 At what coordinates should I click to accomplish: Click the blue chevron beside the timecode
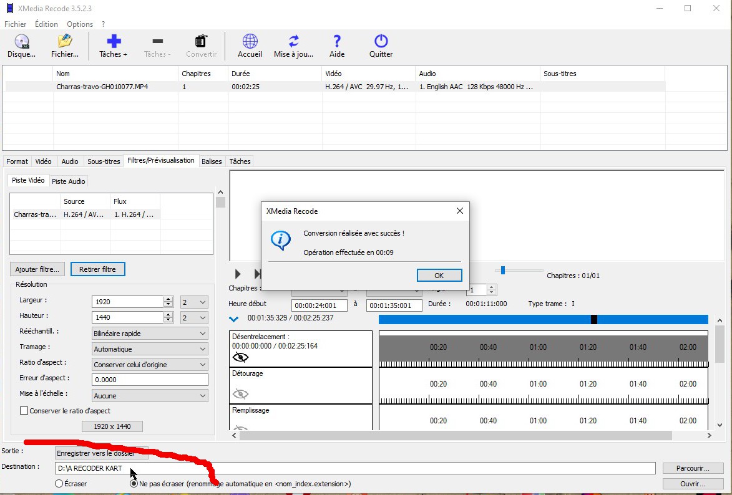point(234,319)
